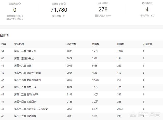Click the 推荐数 column header
This screenshot has width=163, height=120.
96,44
